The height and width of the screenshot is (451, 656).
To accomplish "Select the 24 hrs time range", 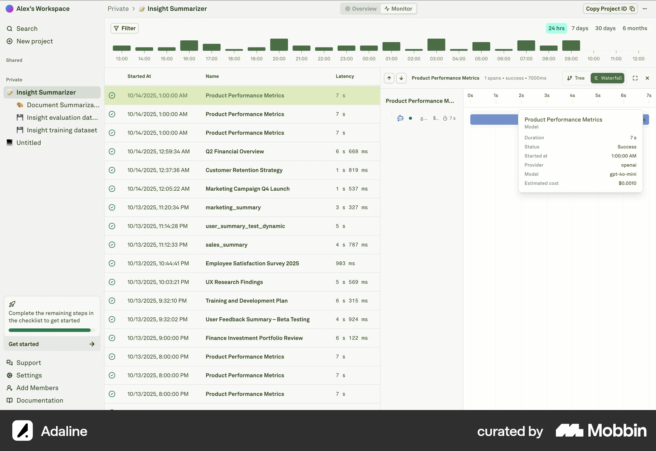I will (556, 28).
